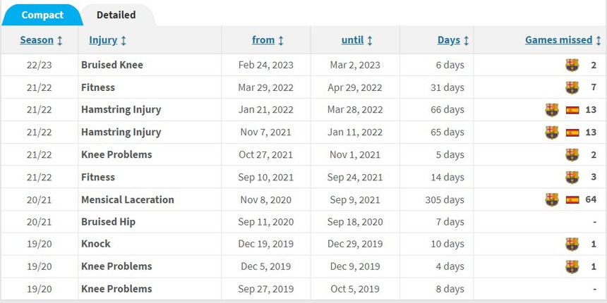Open the Detailed tab
Image resolution: width=607 pixels, height=303 pixels.
116,15
